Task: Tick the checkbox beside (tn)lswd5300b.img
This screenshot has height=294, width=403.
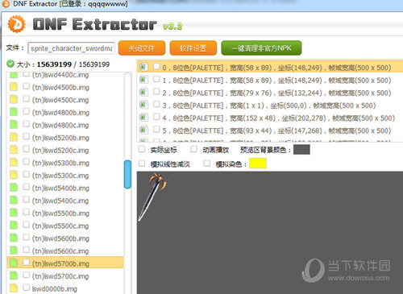Action: (x=26, y=162)
